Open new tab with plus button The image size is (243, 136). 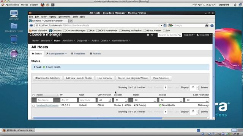click(71, 21)
